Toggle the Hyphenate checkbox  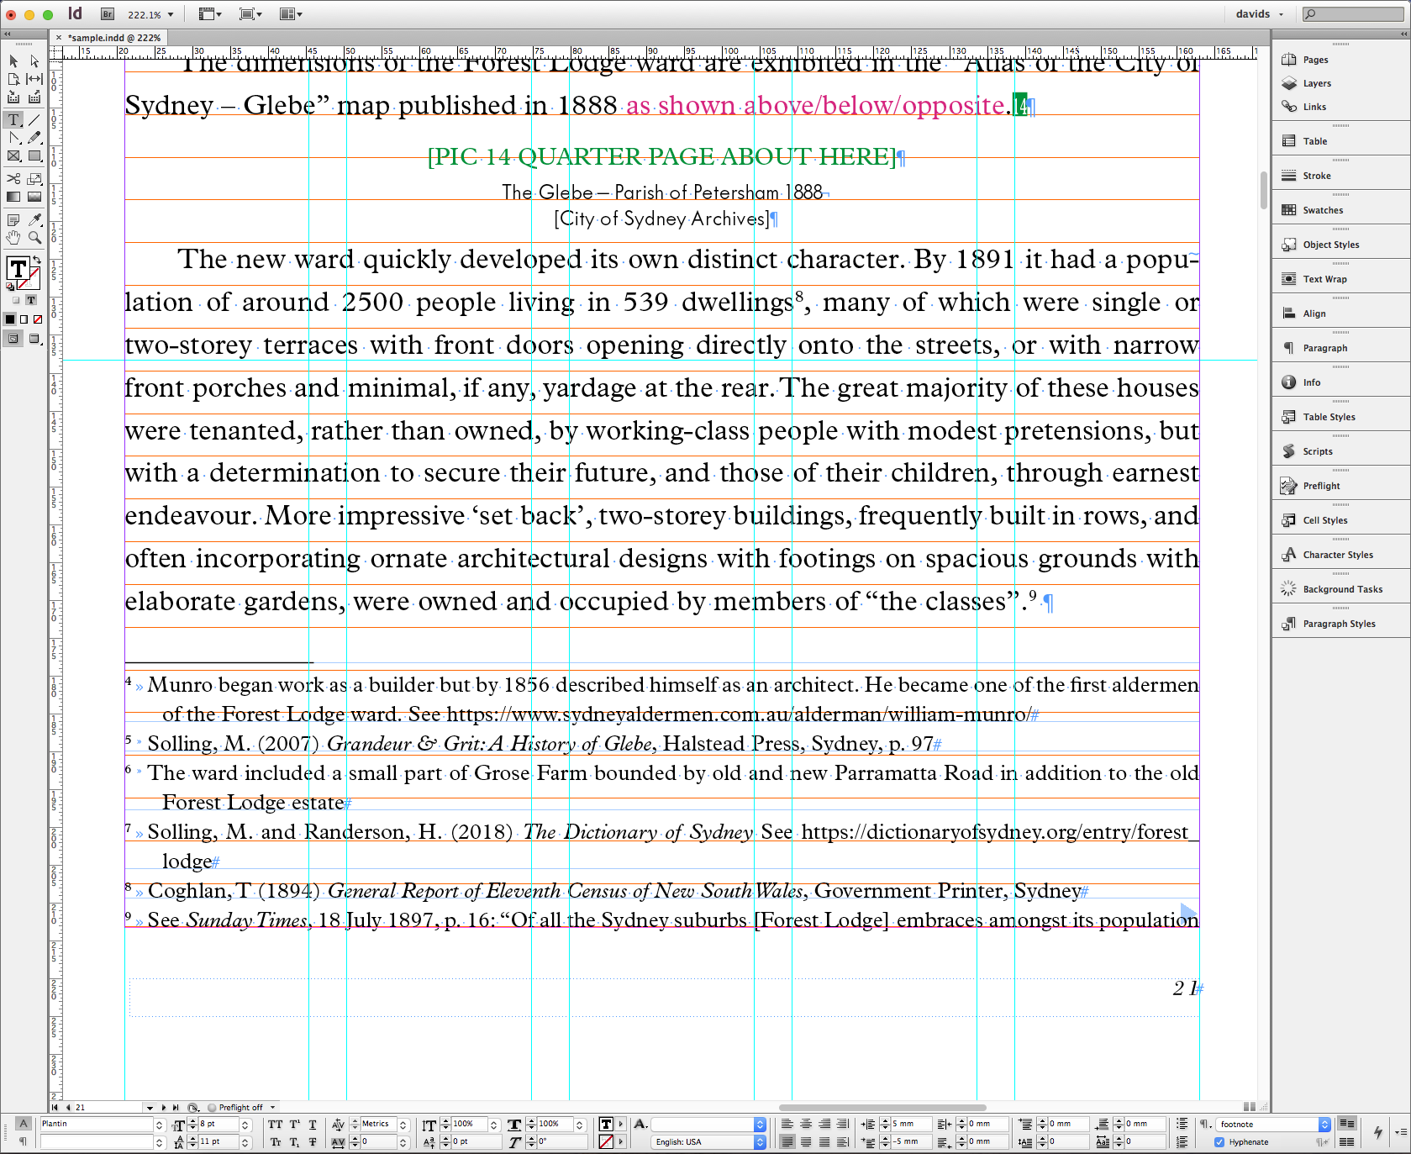click(x=1219, y=1141)
